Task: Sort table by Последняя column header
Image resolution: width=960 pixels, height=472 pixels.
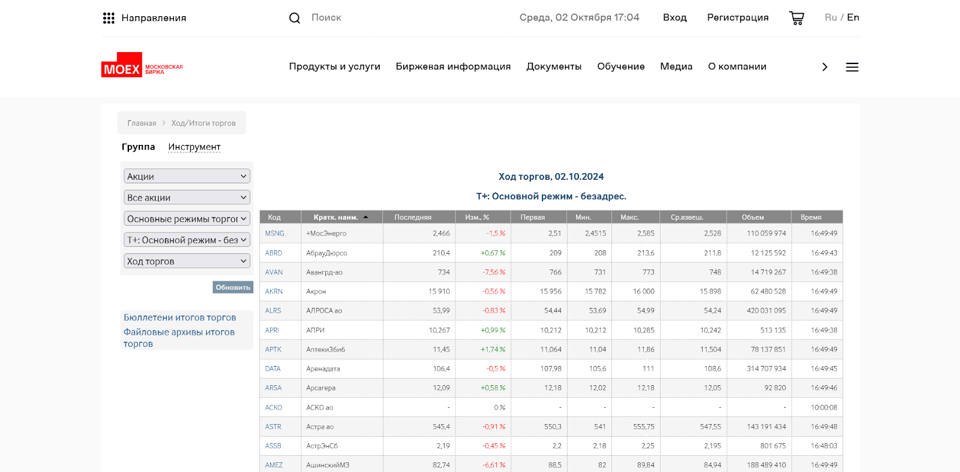Action: point(413,217)
